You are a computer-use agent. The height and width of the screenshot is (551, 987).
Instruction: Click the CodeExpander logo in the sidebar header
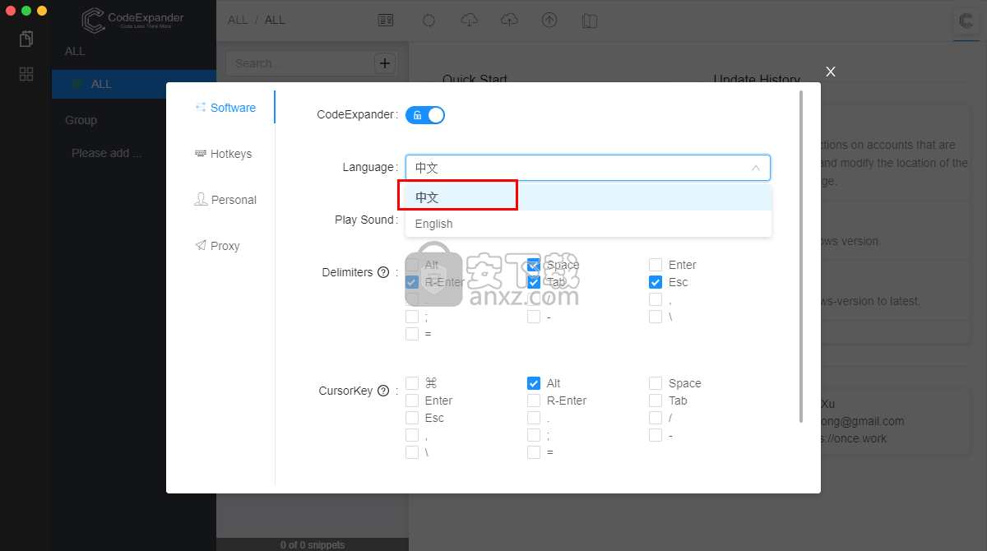coord(133,21)
